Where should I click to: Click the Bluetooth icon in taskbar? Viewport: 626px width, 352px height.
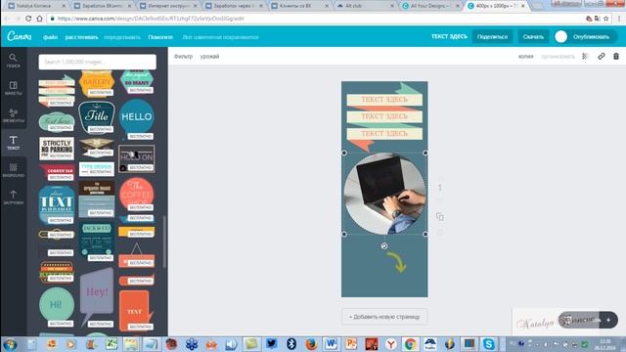pyautogui.click(x=291, y=344)
